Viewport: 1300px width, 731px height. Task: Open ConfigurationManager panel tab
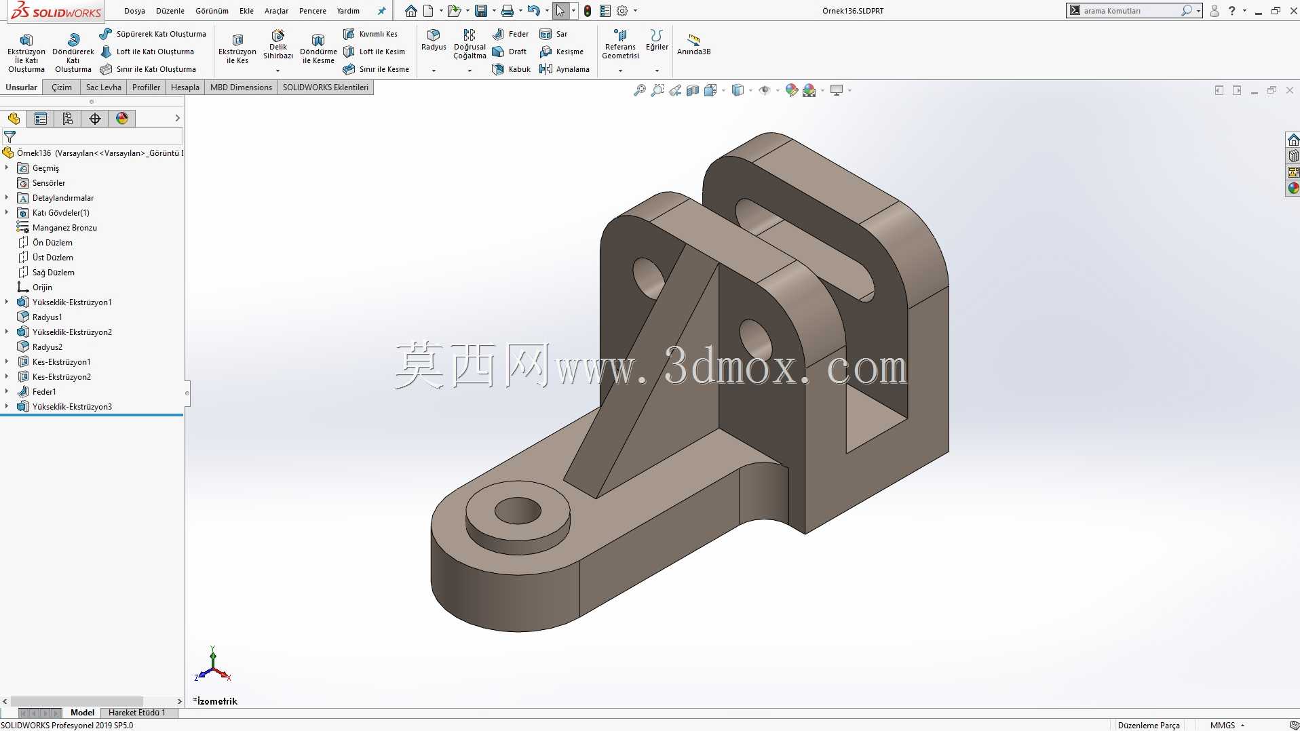[68, 119]
